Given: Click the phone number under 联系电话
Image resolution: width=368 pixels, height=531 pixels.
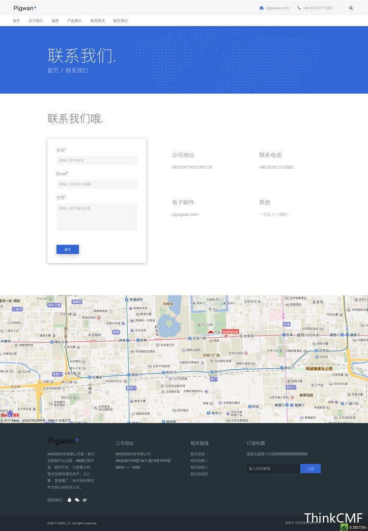Looking at the screenshot, I should click(276, 167).
